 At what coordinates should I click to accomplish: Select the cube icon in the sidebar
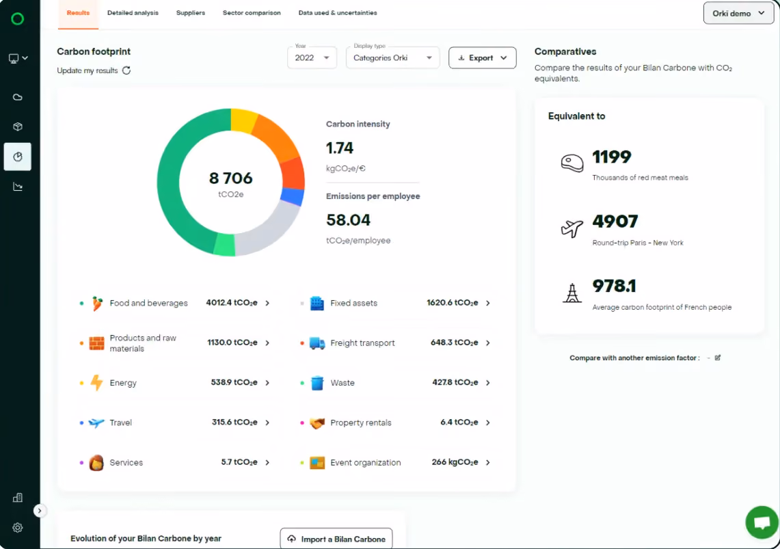(17, 126)
